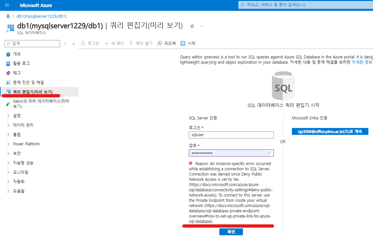Pin page using the favorite star icon

(192, 26)
